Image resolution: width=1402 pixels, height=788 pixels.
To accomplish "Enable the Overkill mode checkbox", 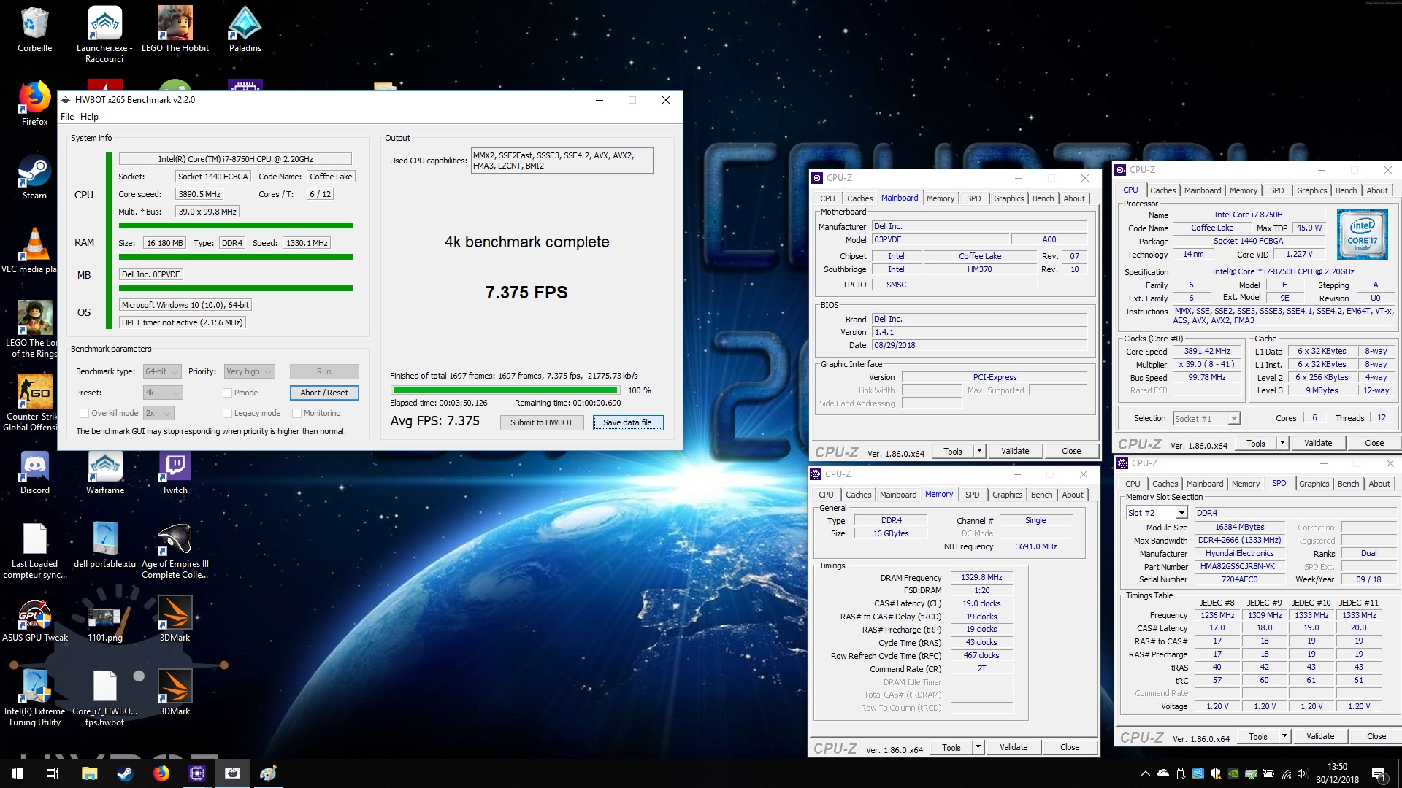I will click(x=84, y=413).
